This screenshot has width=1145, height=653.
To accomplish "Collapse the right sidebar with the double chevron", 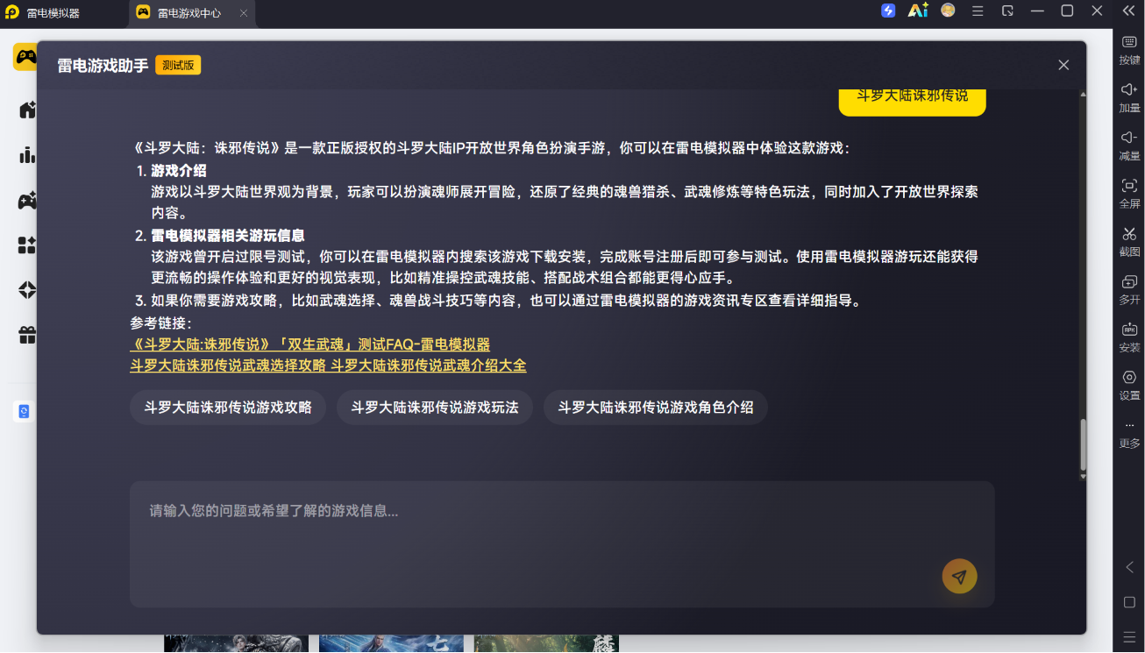I will tap(1129, 11).
